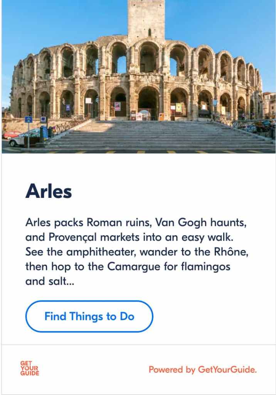Open the Powered by GetYourGuide link

pyautogui.click(x=202, y=370)
